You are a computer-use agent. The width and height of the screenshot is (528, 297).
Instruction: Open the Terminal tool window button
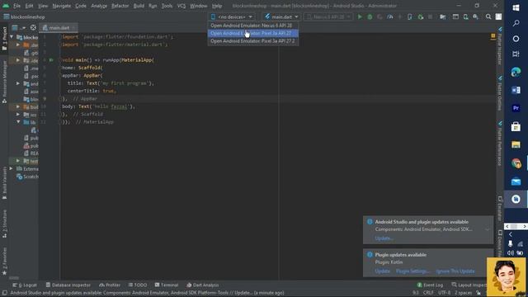(x=167, y=285)
